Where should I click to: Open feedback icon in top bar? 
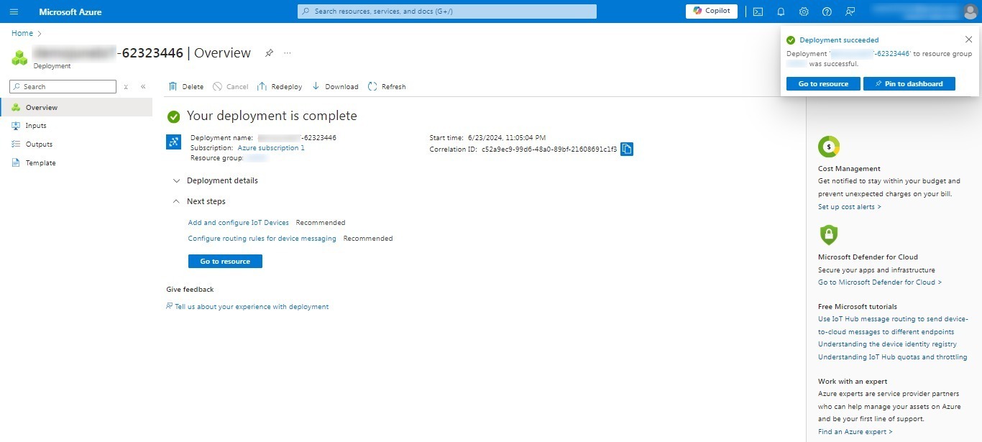click(x=850, y=11)
